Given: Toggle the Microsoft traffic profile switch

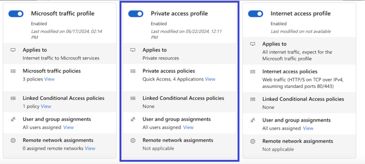Looking at the screenshot, I should (16, 14).
